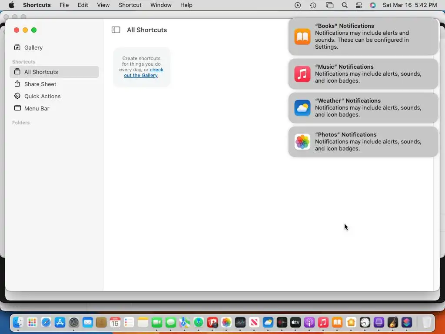Open System Settings from the Dock

click(x=74, y=322)
